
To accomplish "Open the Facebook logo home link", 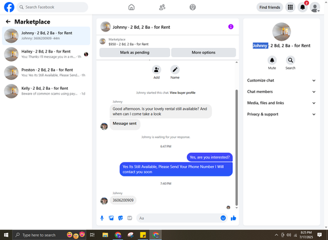I will pos(9,7).
